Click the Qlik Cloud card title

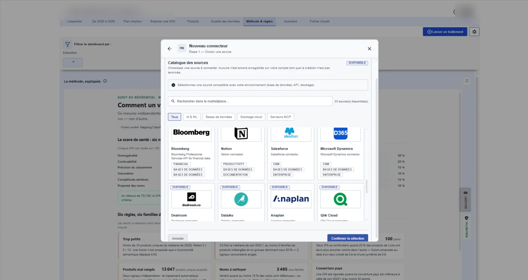coord(329,215)
